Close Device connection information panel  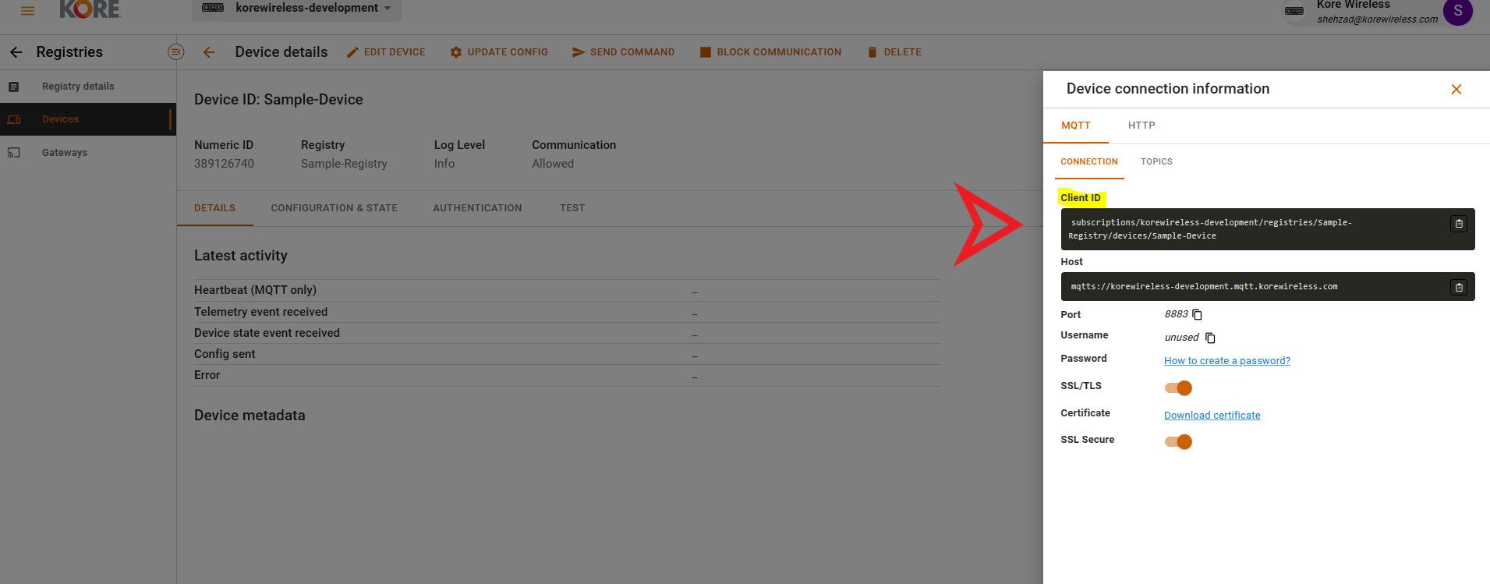[1456, 90]
